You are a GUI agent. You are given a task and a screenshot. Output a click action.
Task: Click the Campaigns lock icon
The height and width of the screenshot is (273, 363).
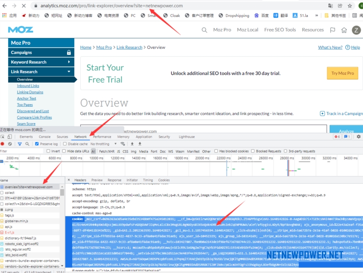[69, 52]
